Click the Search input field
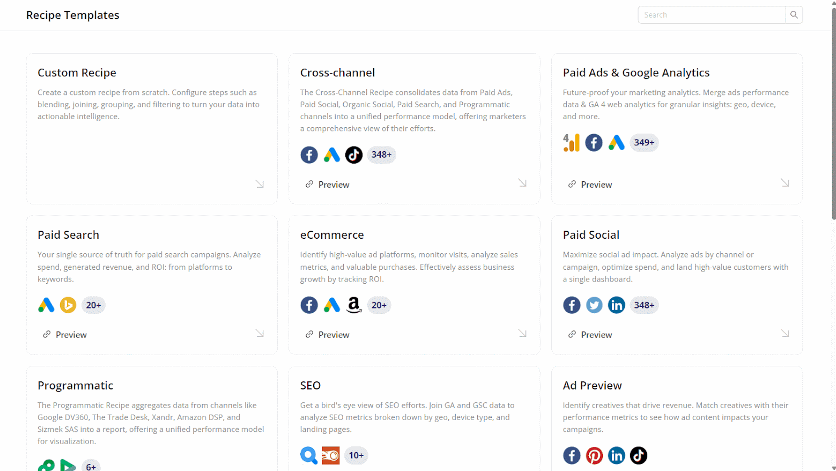The width and height of the screenshot is (836, 471). coord(712,15)
